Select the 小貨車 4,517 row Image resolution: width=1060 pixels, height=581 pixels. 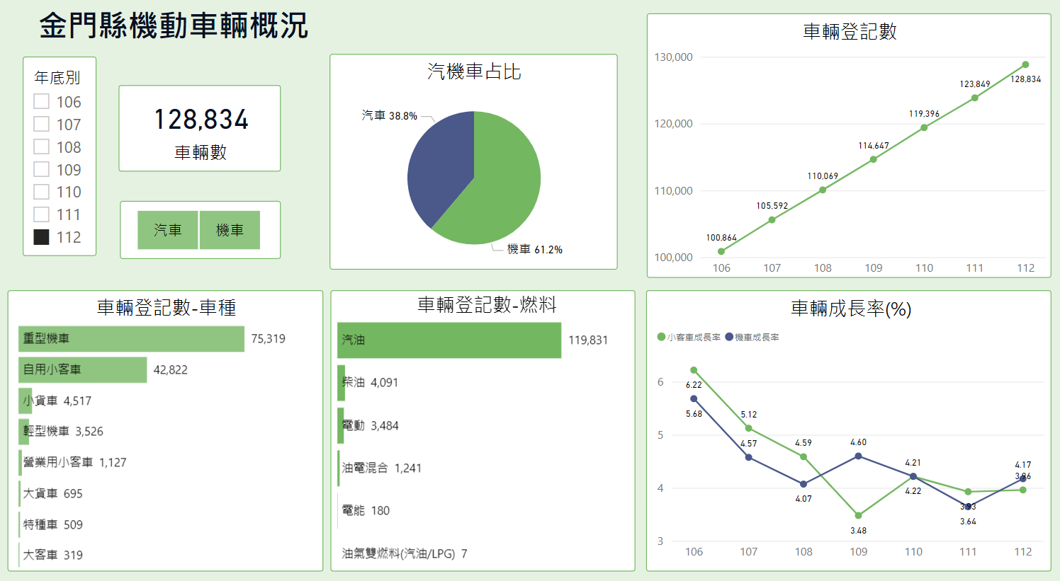click(x=57, y=401)
